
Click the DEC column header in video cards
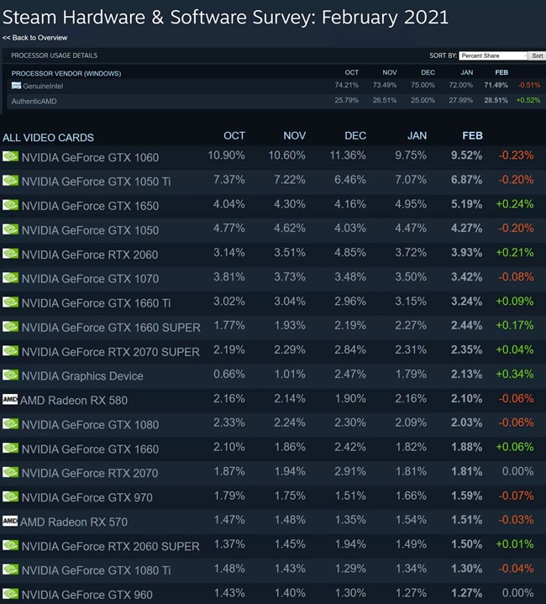coord(355,135)
